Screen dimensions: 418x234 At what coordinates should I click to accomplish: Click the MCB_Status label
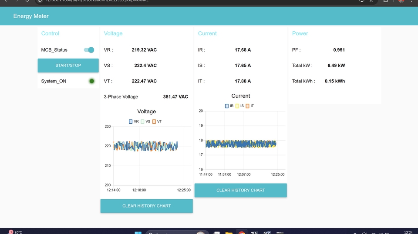[x=54, y=50]
